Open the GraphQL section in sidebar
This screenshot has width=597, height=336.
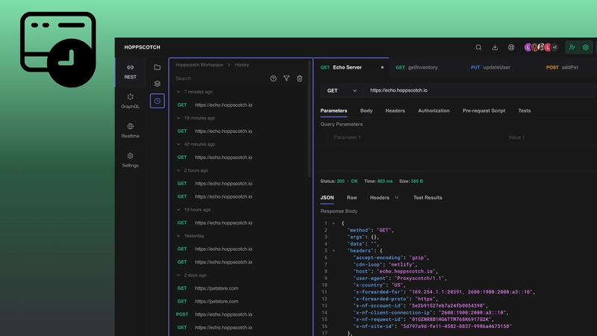(x=130, y=102)
